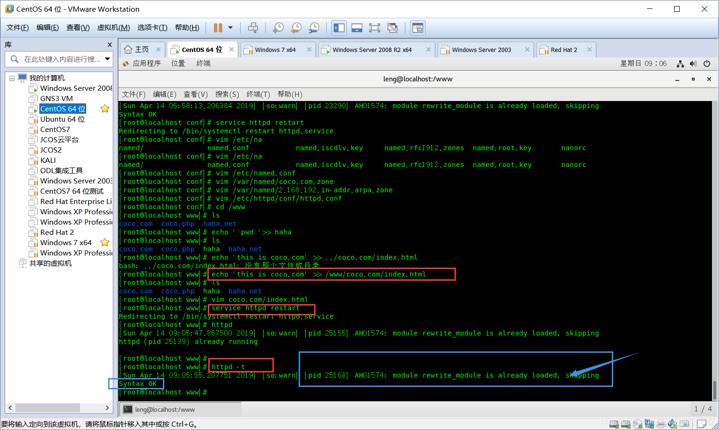
Task: Send Ctrl+Alt+Del to the virtual machine
Action: click(253, 28)
